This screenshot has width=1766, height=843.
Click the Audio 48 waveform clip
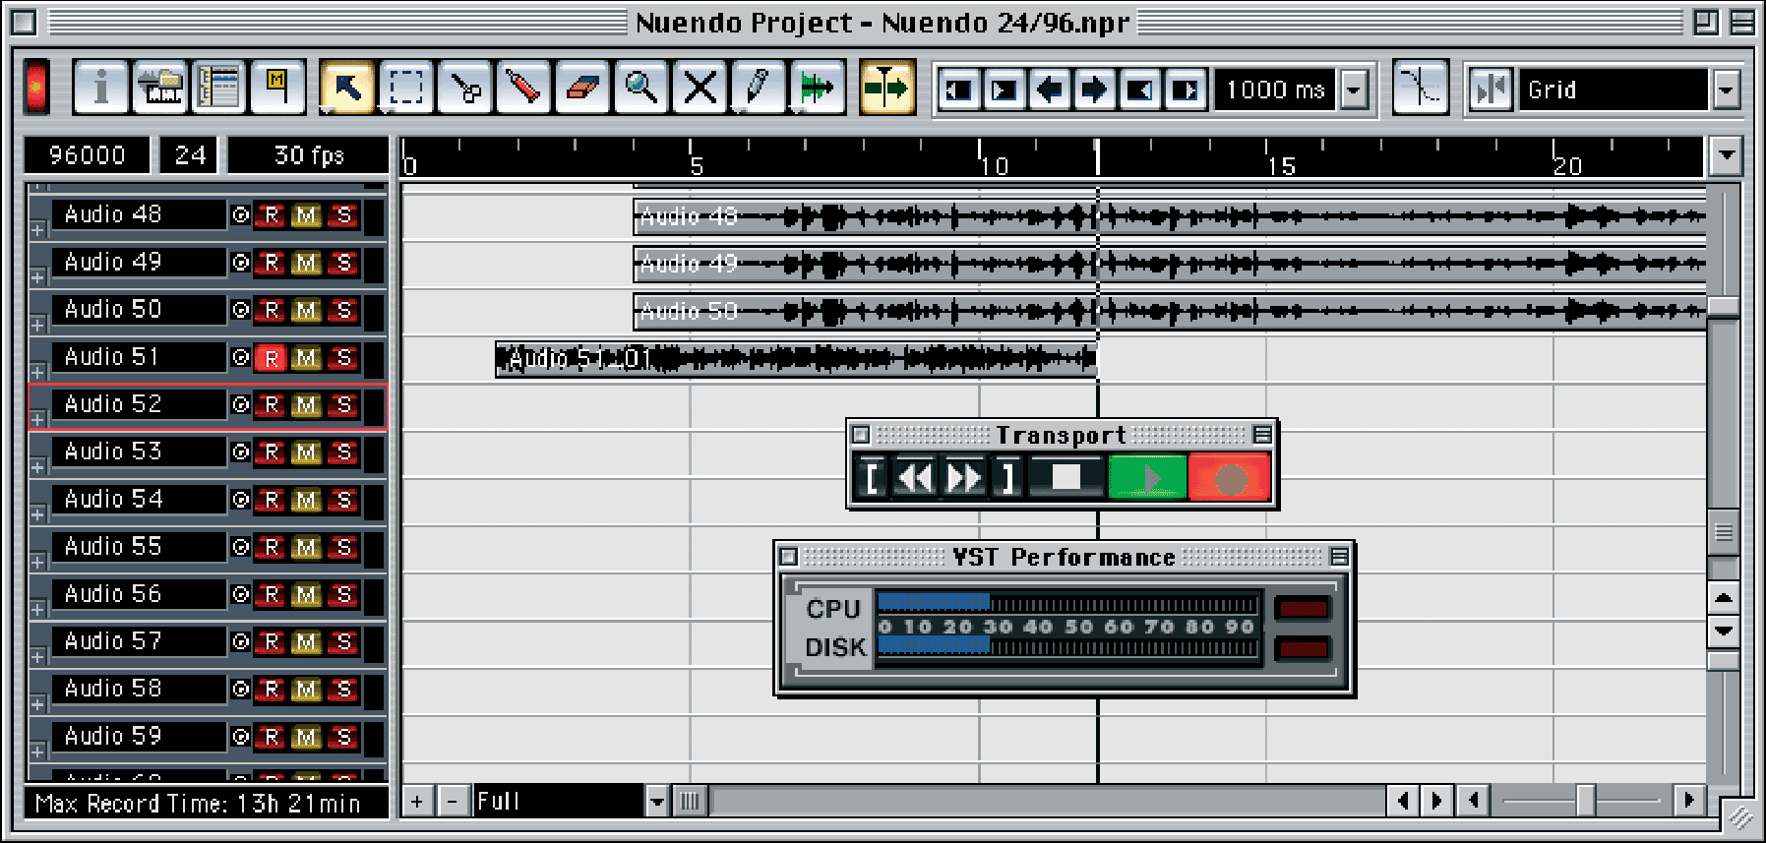coord(1170,215)
